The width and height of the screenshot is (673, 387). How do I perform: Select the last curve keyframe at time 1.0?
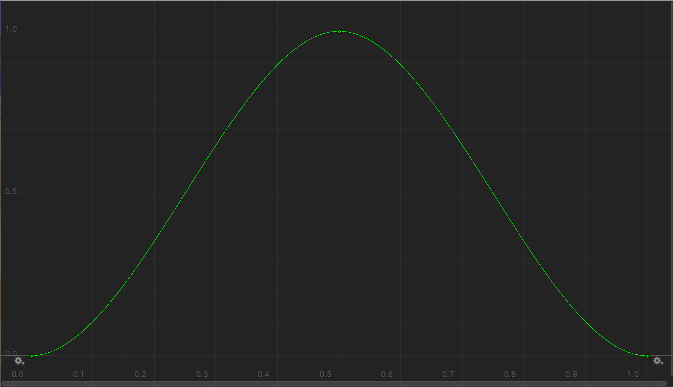[647, 356]
